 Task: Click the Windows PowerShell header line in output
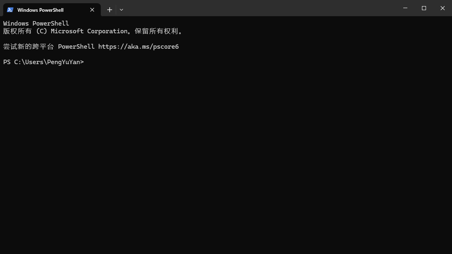[36, 24]
